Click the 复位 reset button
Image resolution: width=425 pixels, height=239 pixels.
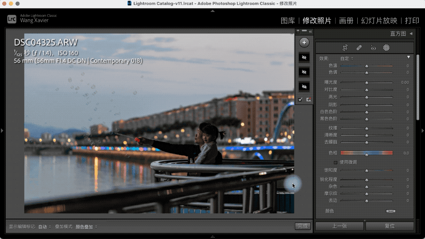[x=390, y=226]
